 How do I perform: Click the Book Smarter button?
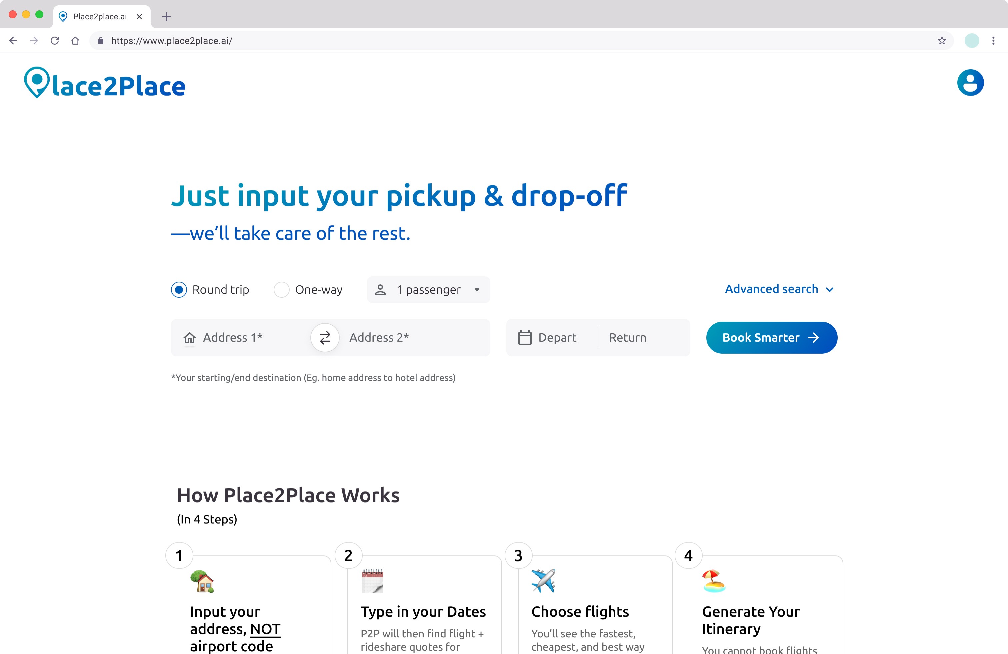(771, 338)
